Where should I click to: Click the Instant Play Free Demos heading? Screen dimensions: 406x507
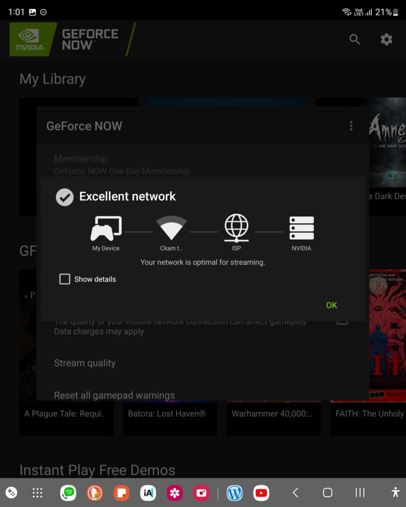point(98,470)
